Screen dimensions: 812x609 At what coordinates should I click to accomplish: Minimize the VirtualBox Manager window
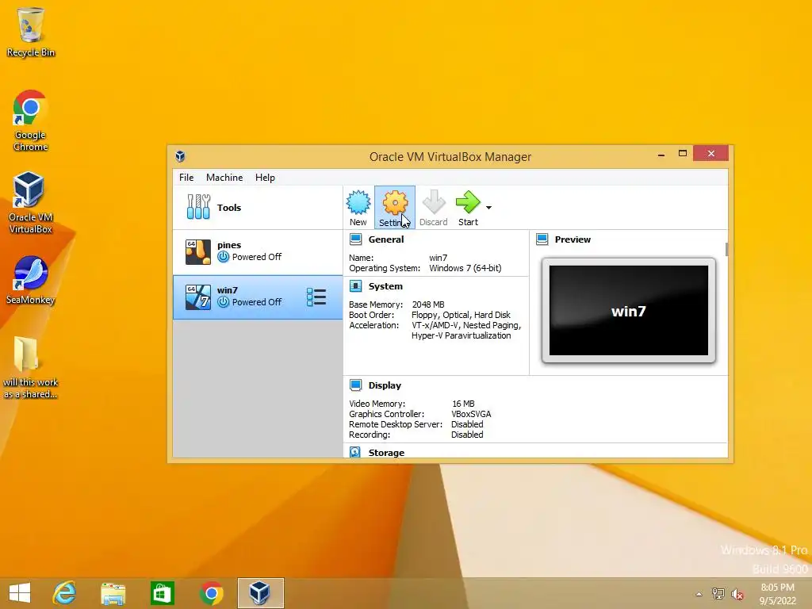pos(661,155)
